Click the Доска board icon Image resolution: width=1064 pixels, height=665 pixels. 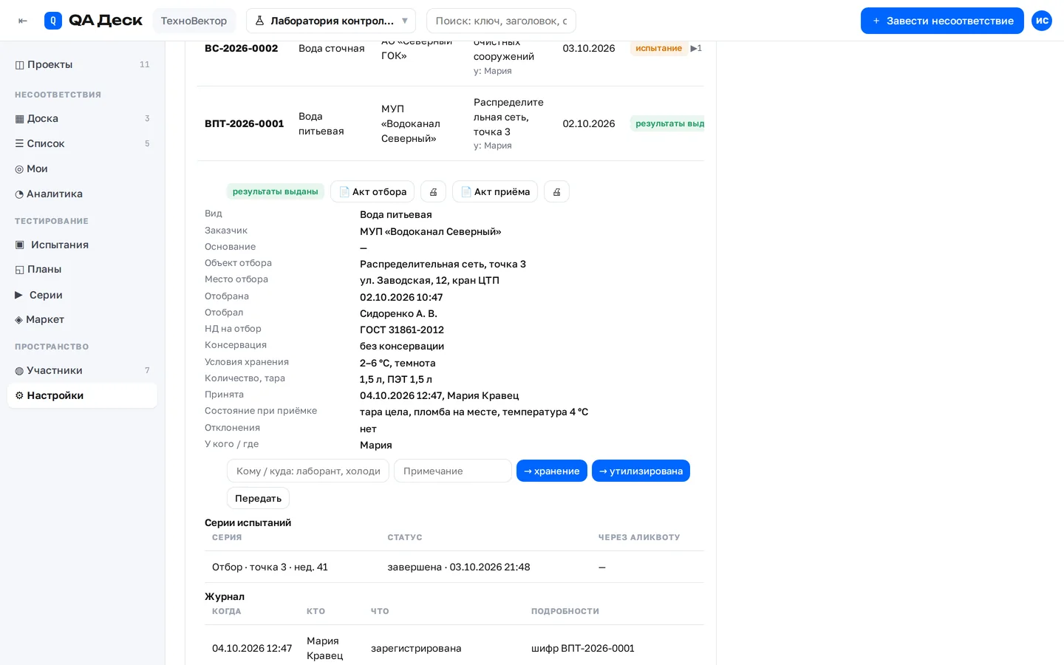pos(20,119)
